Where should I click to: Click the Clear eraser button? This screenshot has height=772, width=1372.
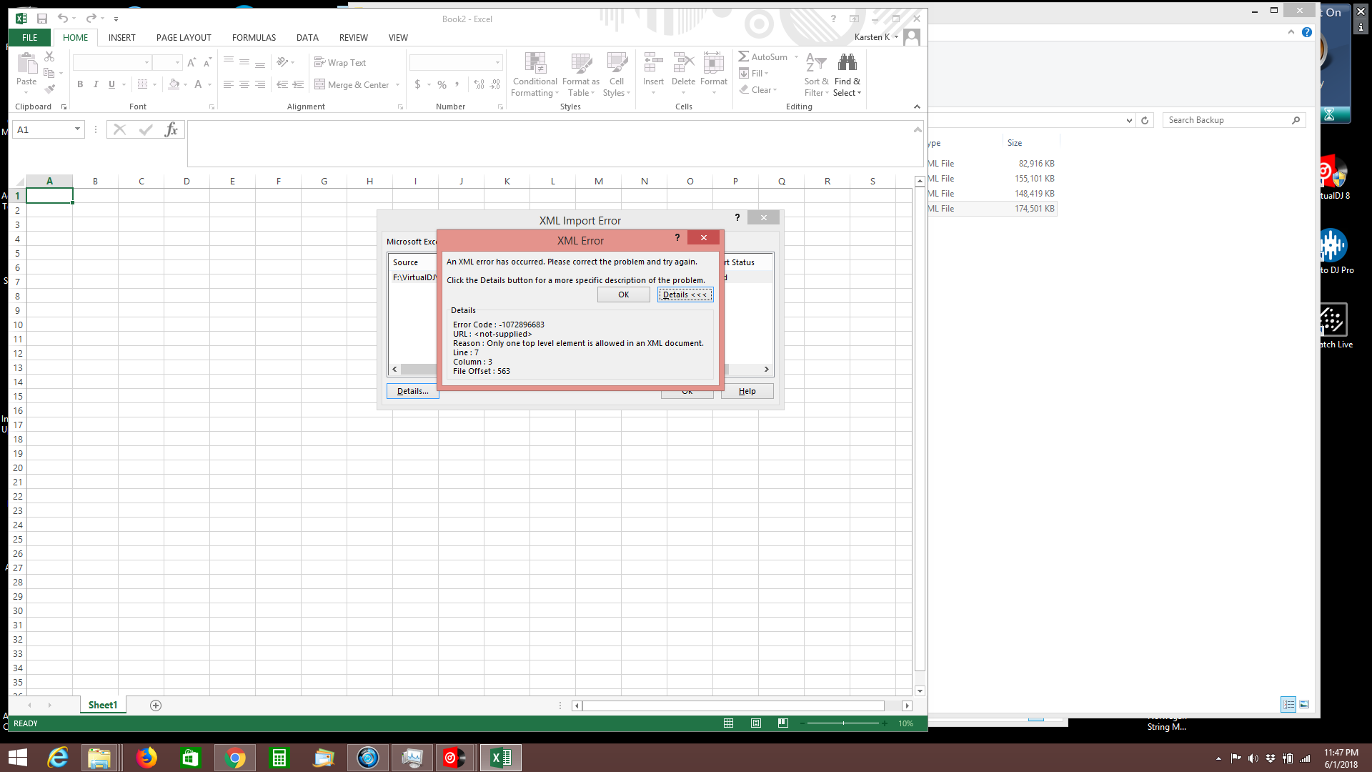tap(757, 89)
